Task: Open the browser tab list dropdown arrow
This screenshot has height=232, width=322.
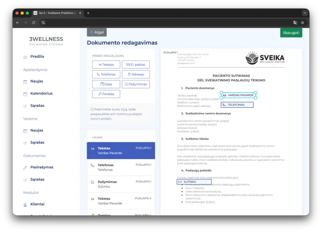Action: pos(305,13)
